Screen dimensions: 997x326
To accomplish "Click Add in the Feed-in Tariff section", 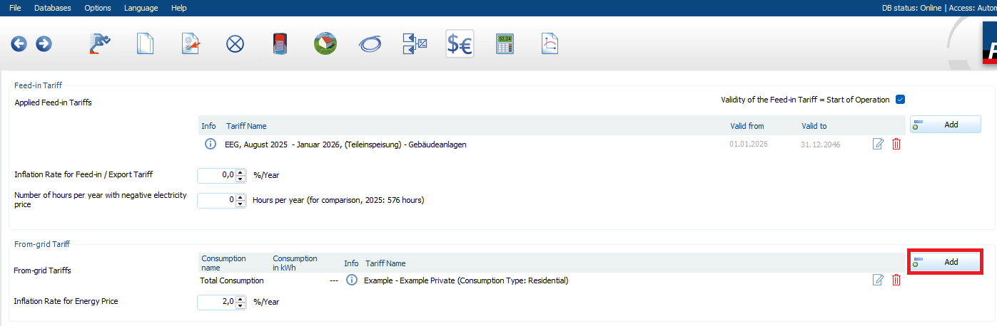I will click(x=945, y=125).
